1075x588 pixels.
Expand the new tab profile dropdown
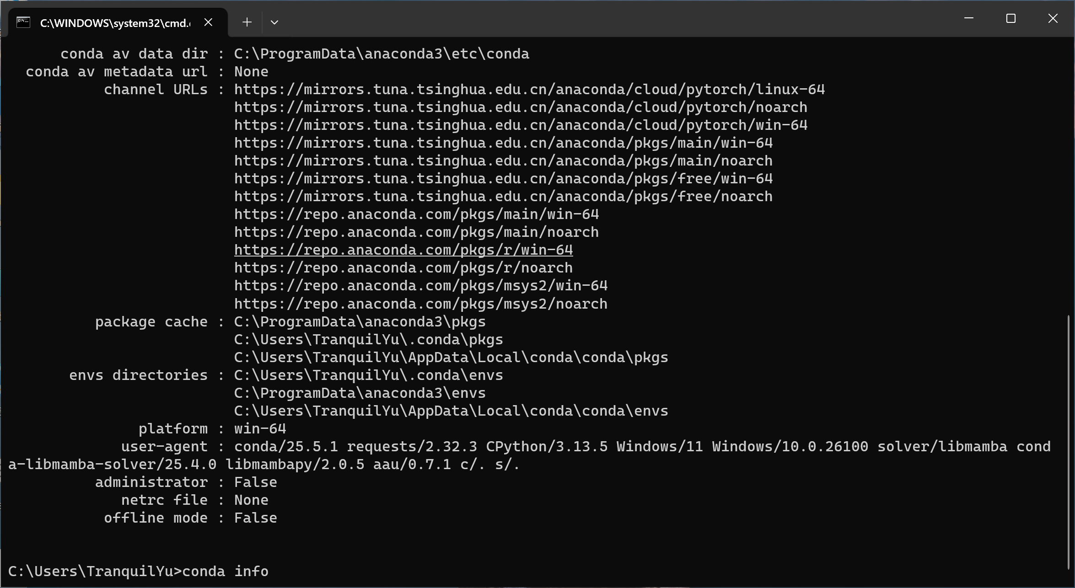click(274, 22)
